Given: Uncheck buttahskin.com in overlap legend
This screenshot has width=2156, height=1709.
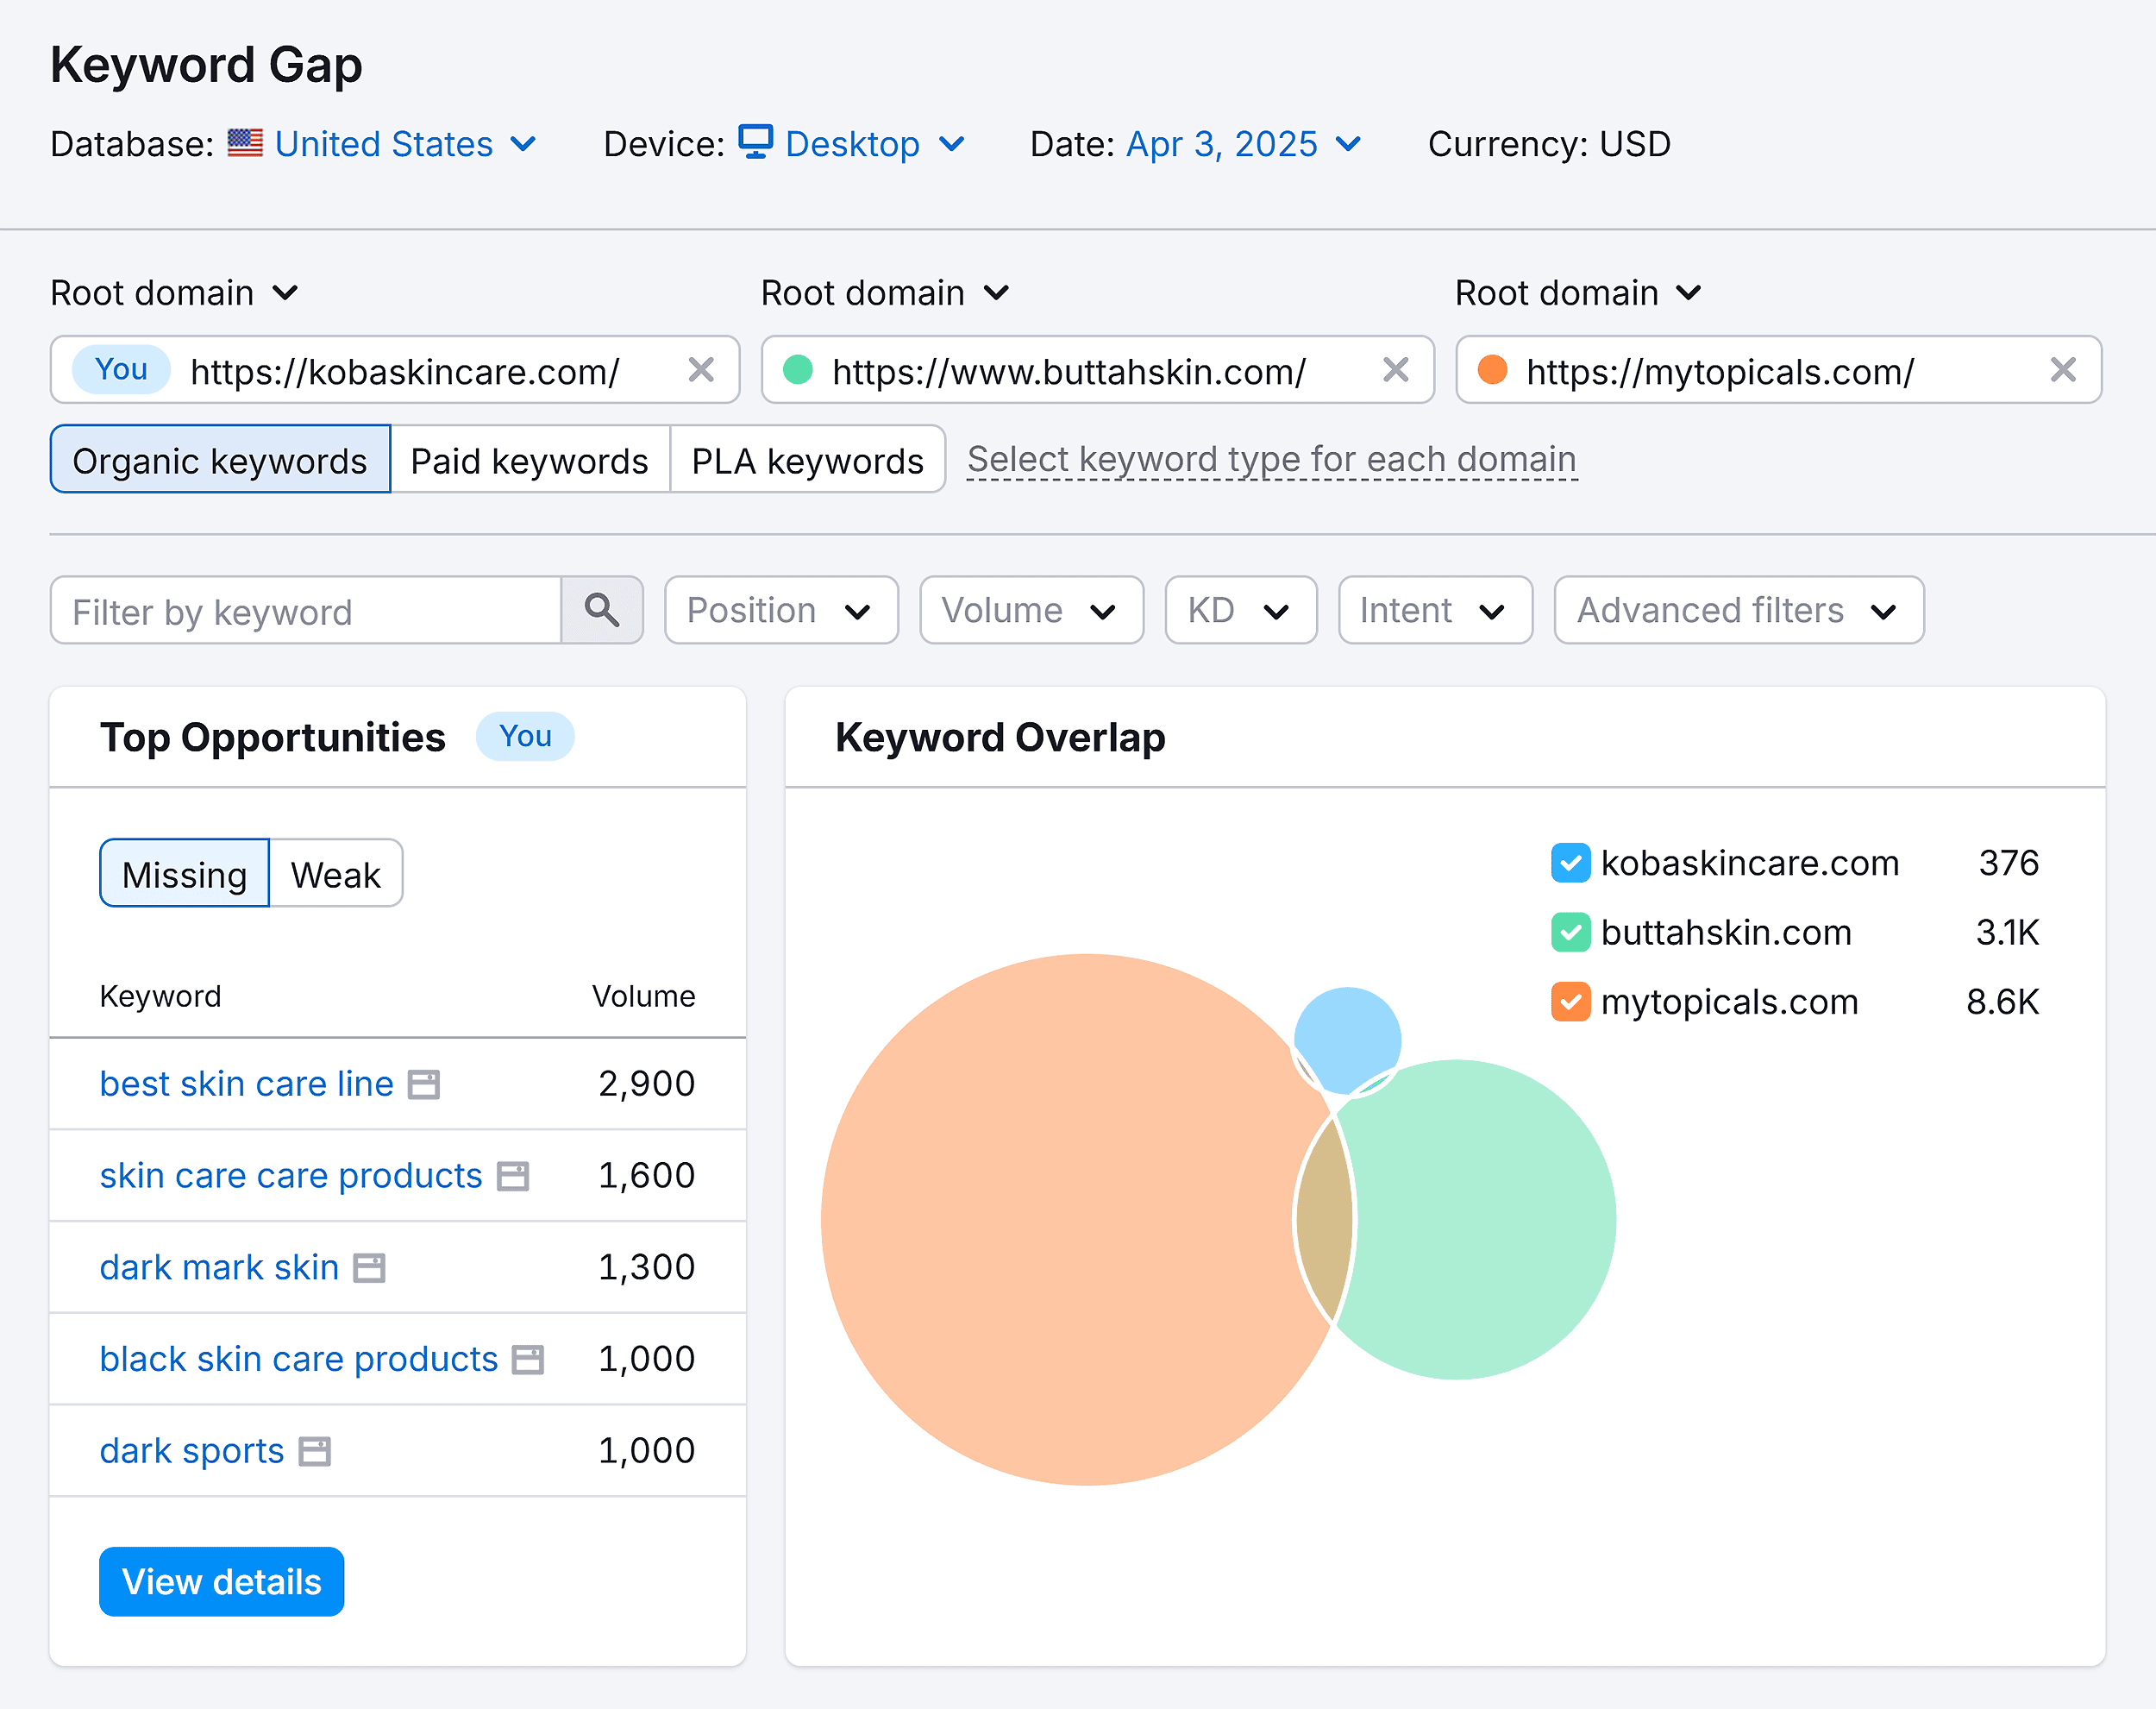Looking at the screenshot, I should coord(1570,932).
